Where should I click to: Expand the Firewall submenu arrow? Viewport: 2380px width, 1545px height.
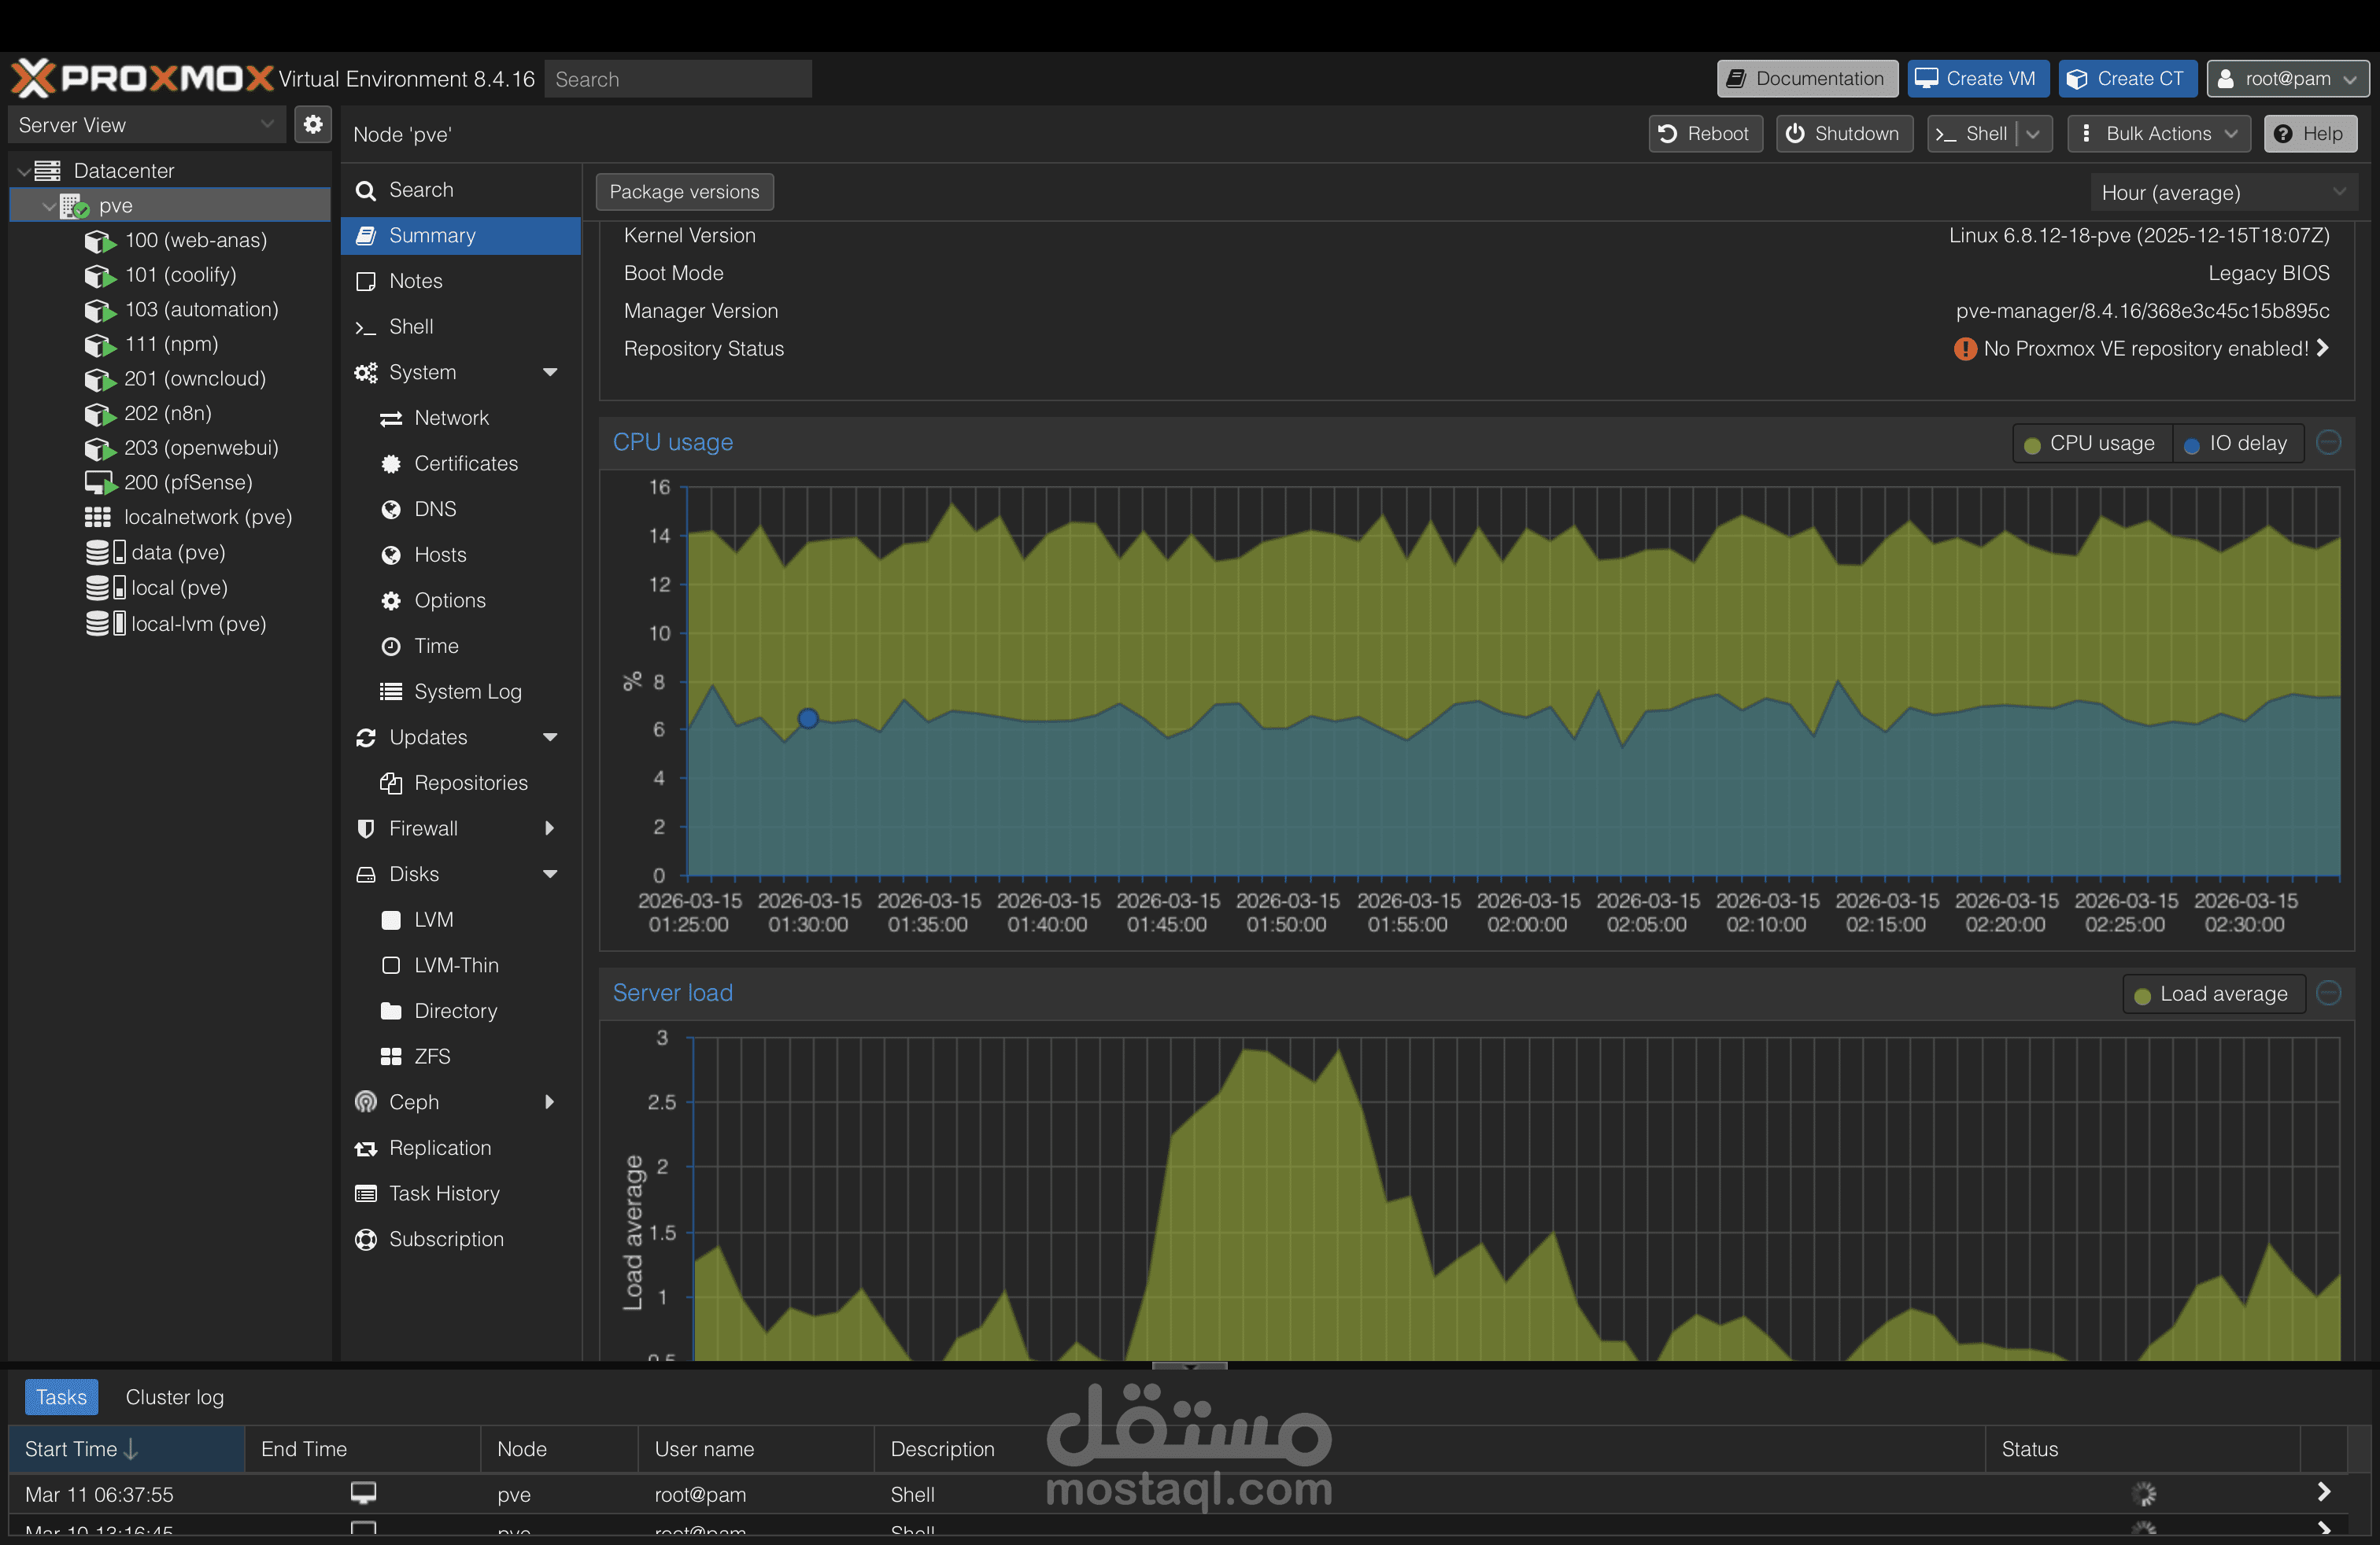(x=549, y=828)
